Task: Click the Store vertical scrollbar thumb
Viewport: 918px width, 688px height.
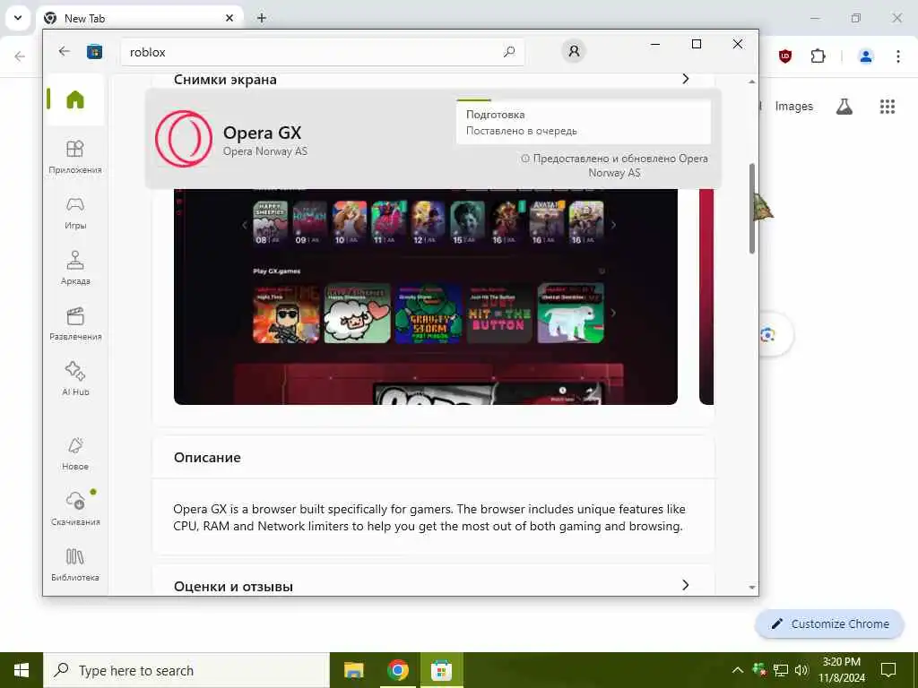Action: pyautogui.click(x=752, y=208)
